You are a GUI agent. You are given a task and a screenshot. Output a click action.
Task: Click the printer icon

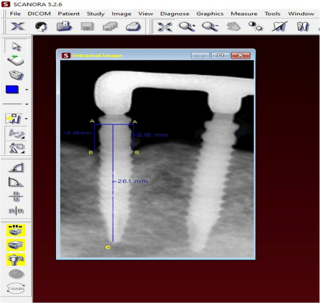(133, 27)
